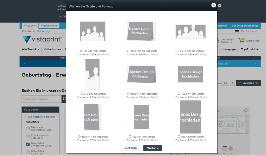
Task: Click the heart icon on the ticket design
Action: tap(246, 110)
